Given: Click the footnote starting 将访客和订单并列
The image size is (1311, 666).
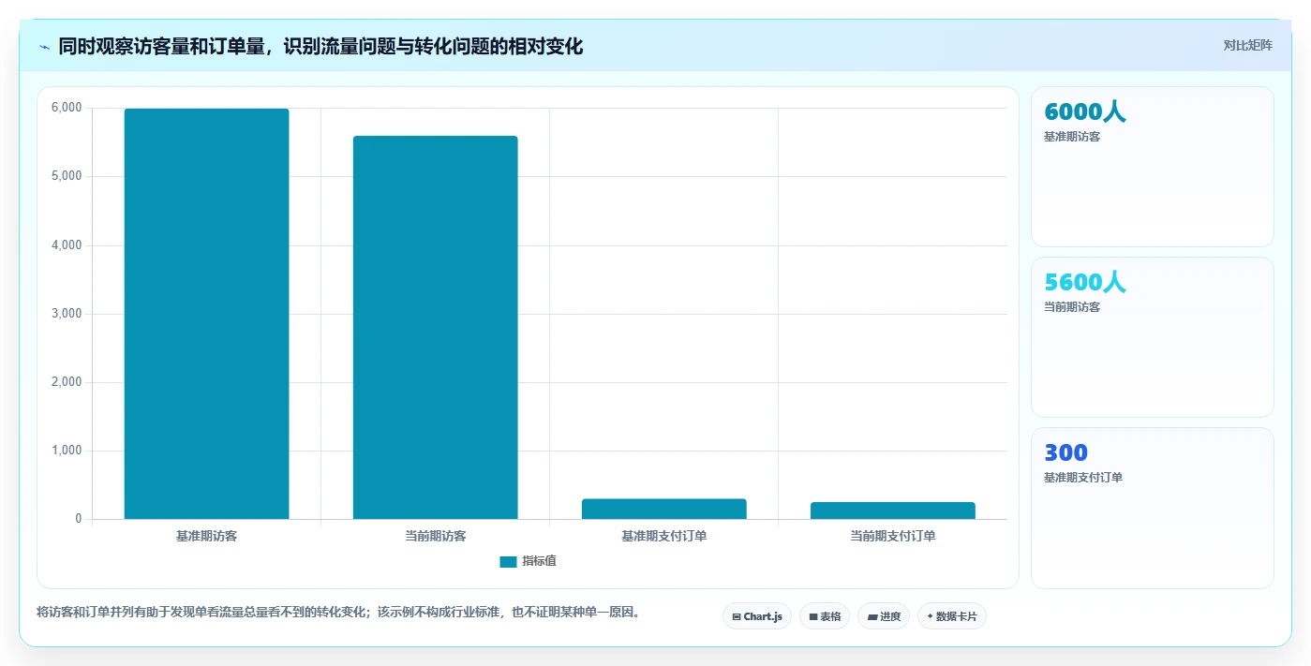Looking at the screenshot, I should [339, 613].
